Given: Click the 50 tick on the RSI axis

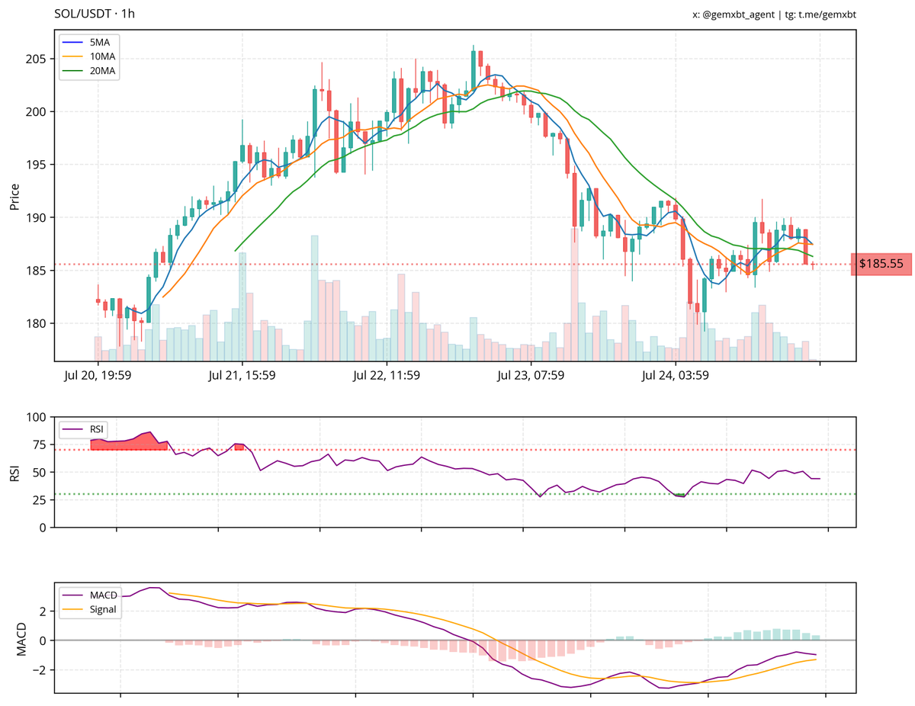Looking at the screenshot, I should click(40, 473).
